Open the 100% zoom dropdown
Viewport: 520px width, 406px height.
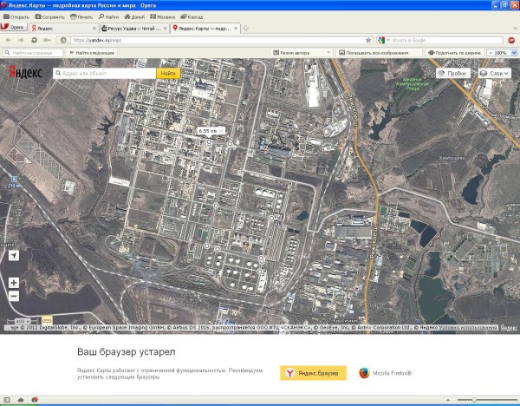pyautogui.click(x=514, y=53)
